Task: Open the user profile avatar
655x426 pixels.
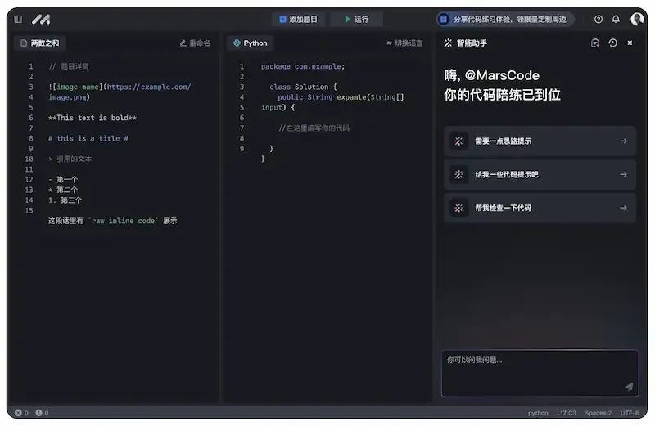Action: pos(637,19)
